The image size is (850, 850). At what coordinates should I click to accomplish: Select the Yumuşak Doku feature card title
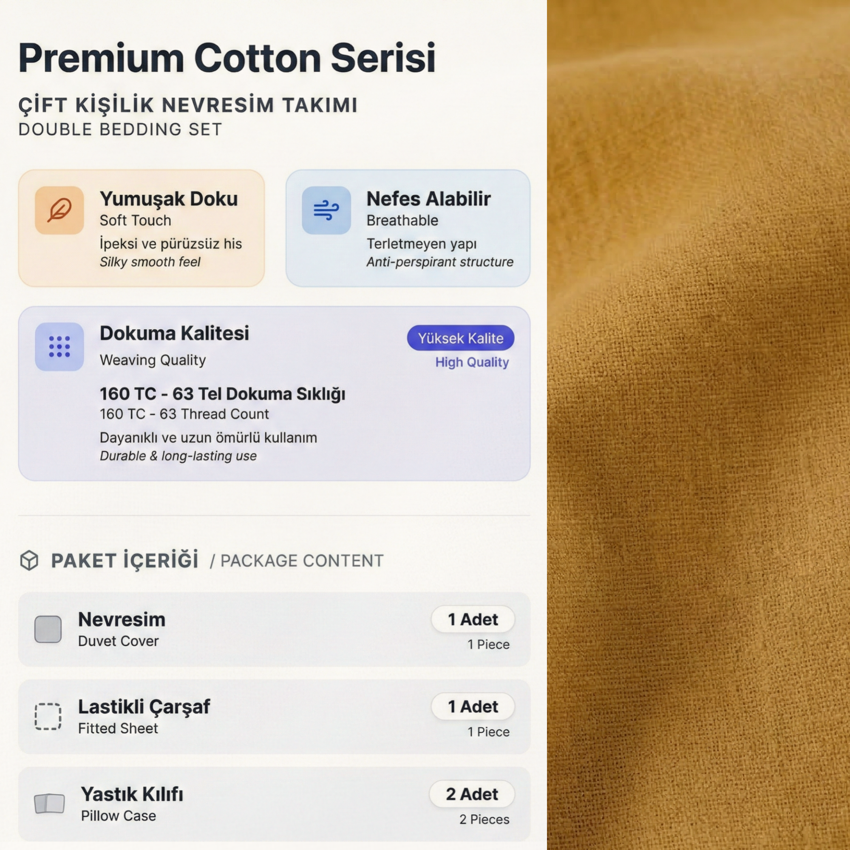pyautogui.click(x=168, y=199)
